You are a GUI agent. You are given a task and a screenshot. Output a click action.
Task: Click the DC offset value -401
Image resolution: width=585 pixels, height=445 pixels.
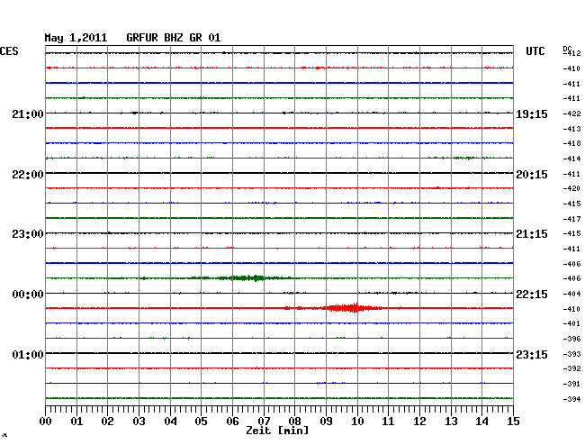pos(571,323)
